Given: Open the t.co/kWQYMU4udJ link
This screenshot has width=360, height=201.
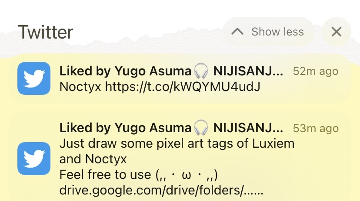Looking at the screenshot, I should pyautogui.click(x=183, y=87).
